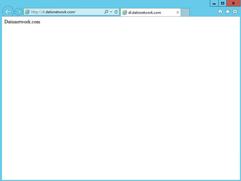Screen dimensions: 241x181
Task: Maximize the Internet Explorer window
Action: [x=223, y=3]
